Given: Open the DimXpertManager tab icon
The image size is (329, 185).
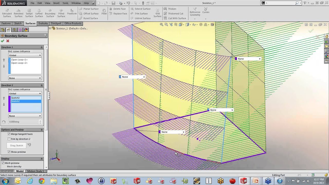Looking at the screenshot, I should point(20,30).
